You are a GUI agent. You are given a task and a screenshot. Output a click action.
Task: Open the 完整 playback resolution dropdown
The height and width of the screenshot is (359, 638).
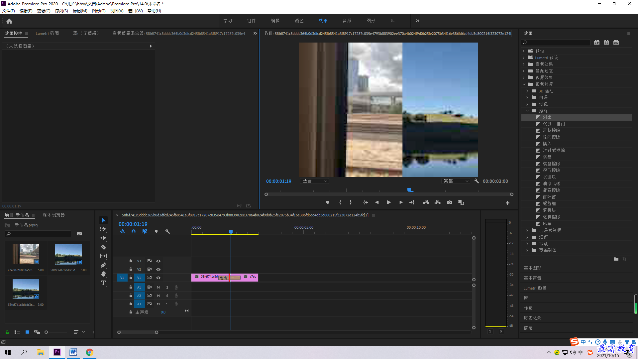(x=456, y=181)
